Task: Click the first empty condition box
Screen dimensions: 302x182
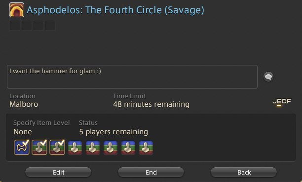Action: click(x=15, y=26)
